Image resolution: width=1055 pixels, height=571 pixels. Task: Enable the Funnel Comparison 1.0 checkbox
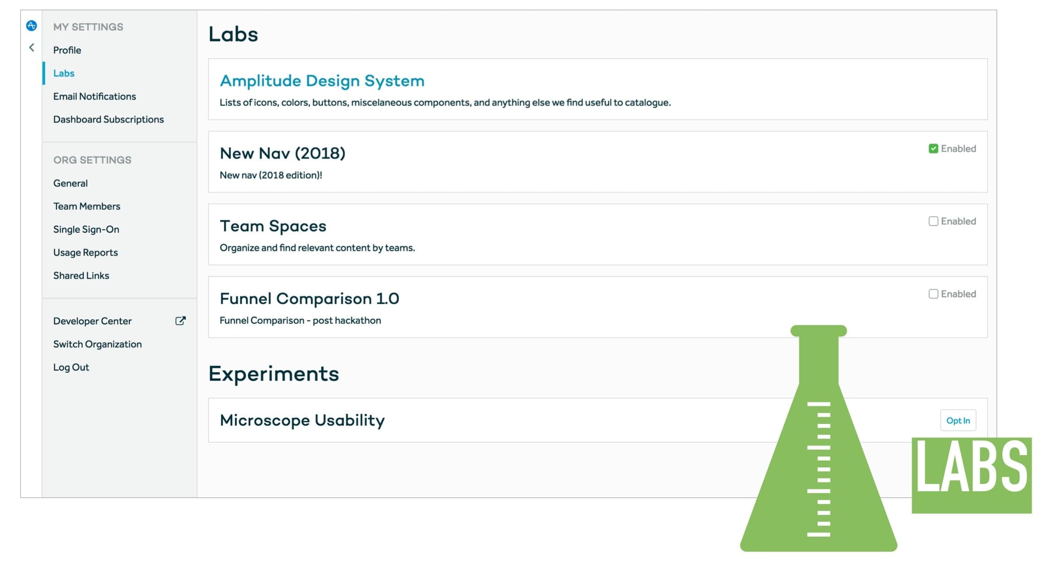click(x=933, y=294)
